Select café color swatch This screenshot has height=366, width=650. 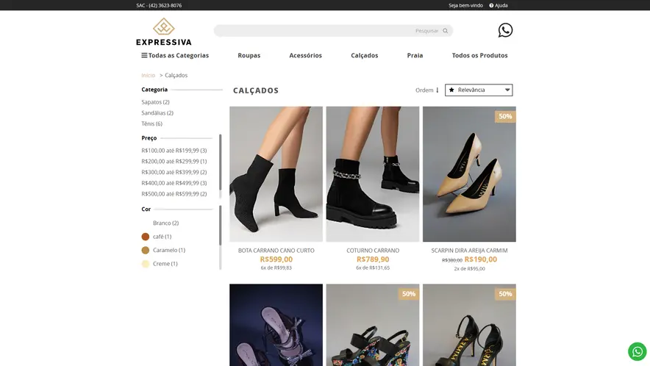click(145, 237)
